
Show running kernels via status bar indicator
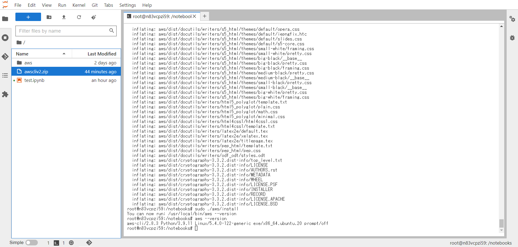pos(71,243)
